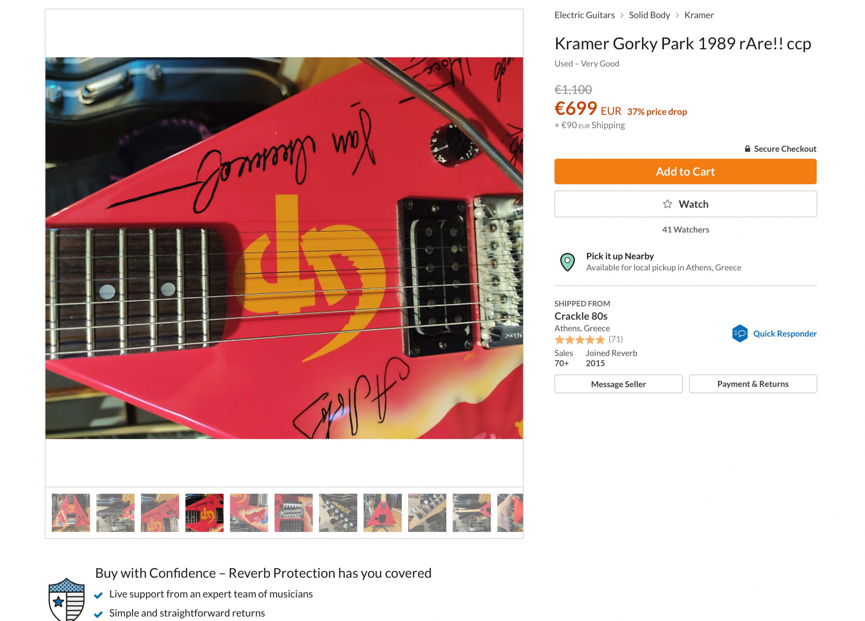
Task: Select the first full-guitar thumbnail
Action: (71, 513)
